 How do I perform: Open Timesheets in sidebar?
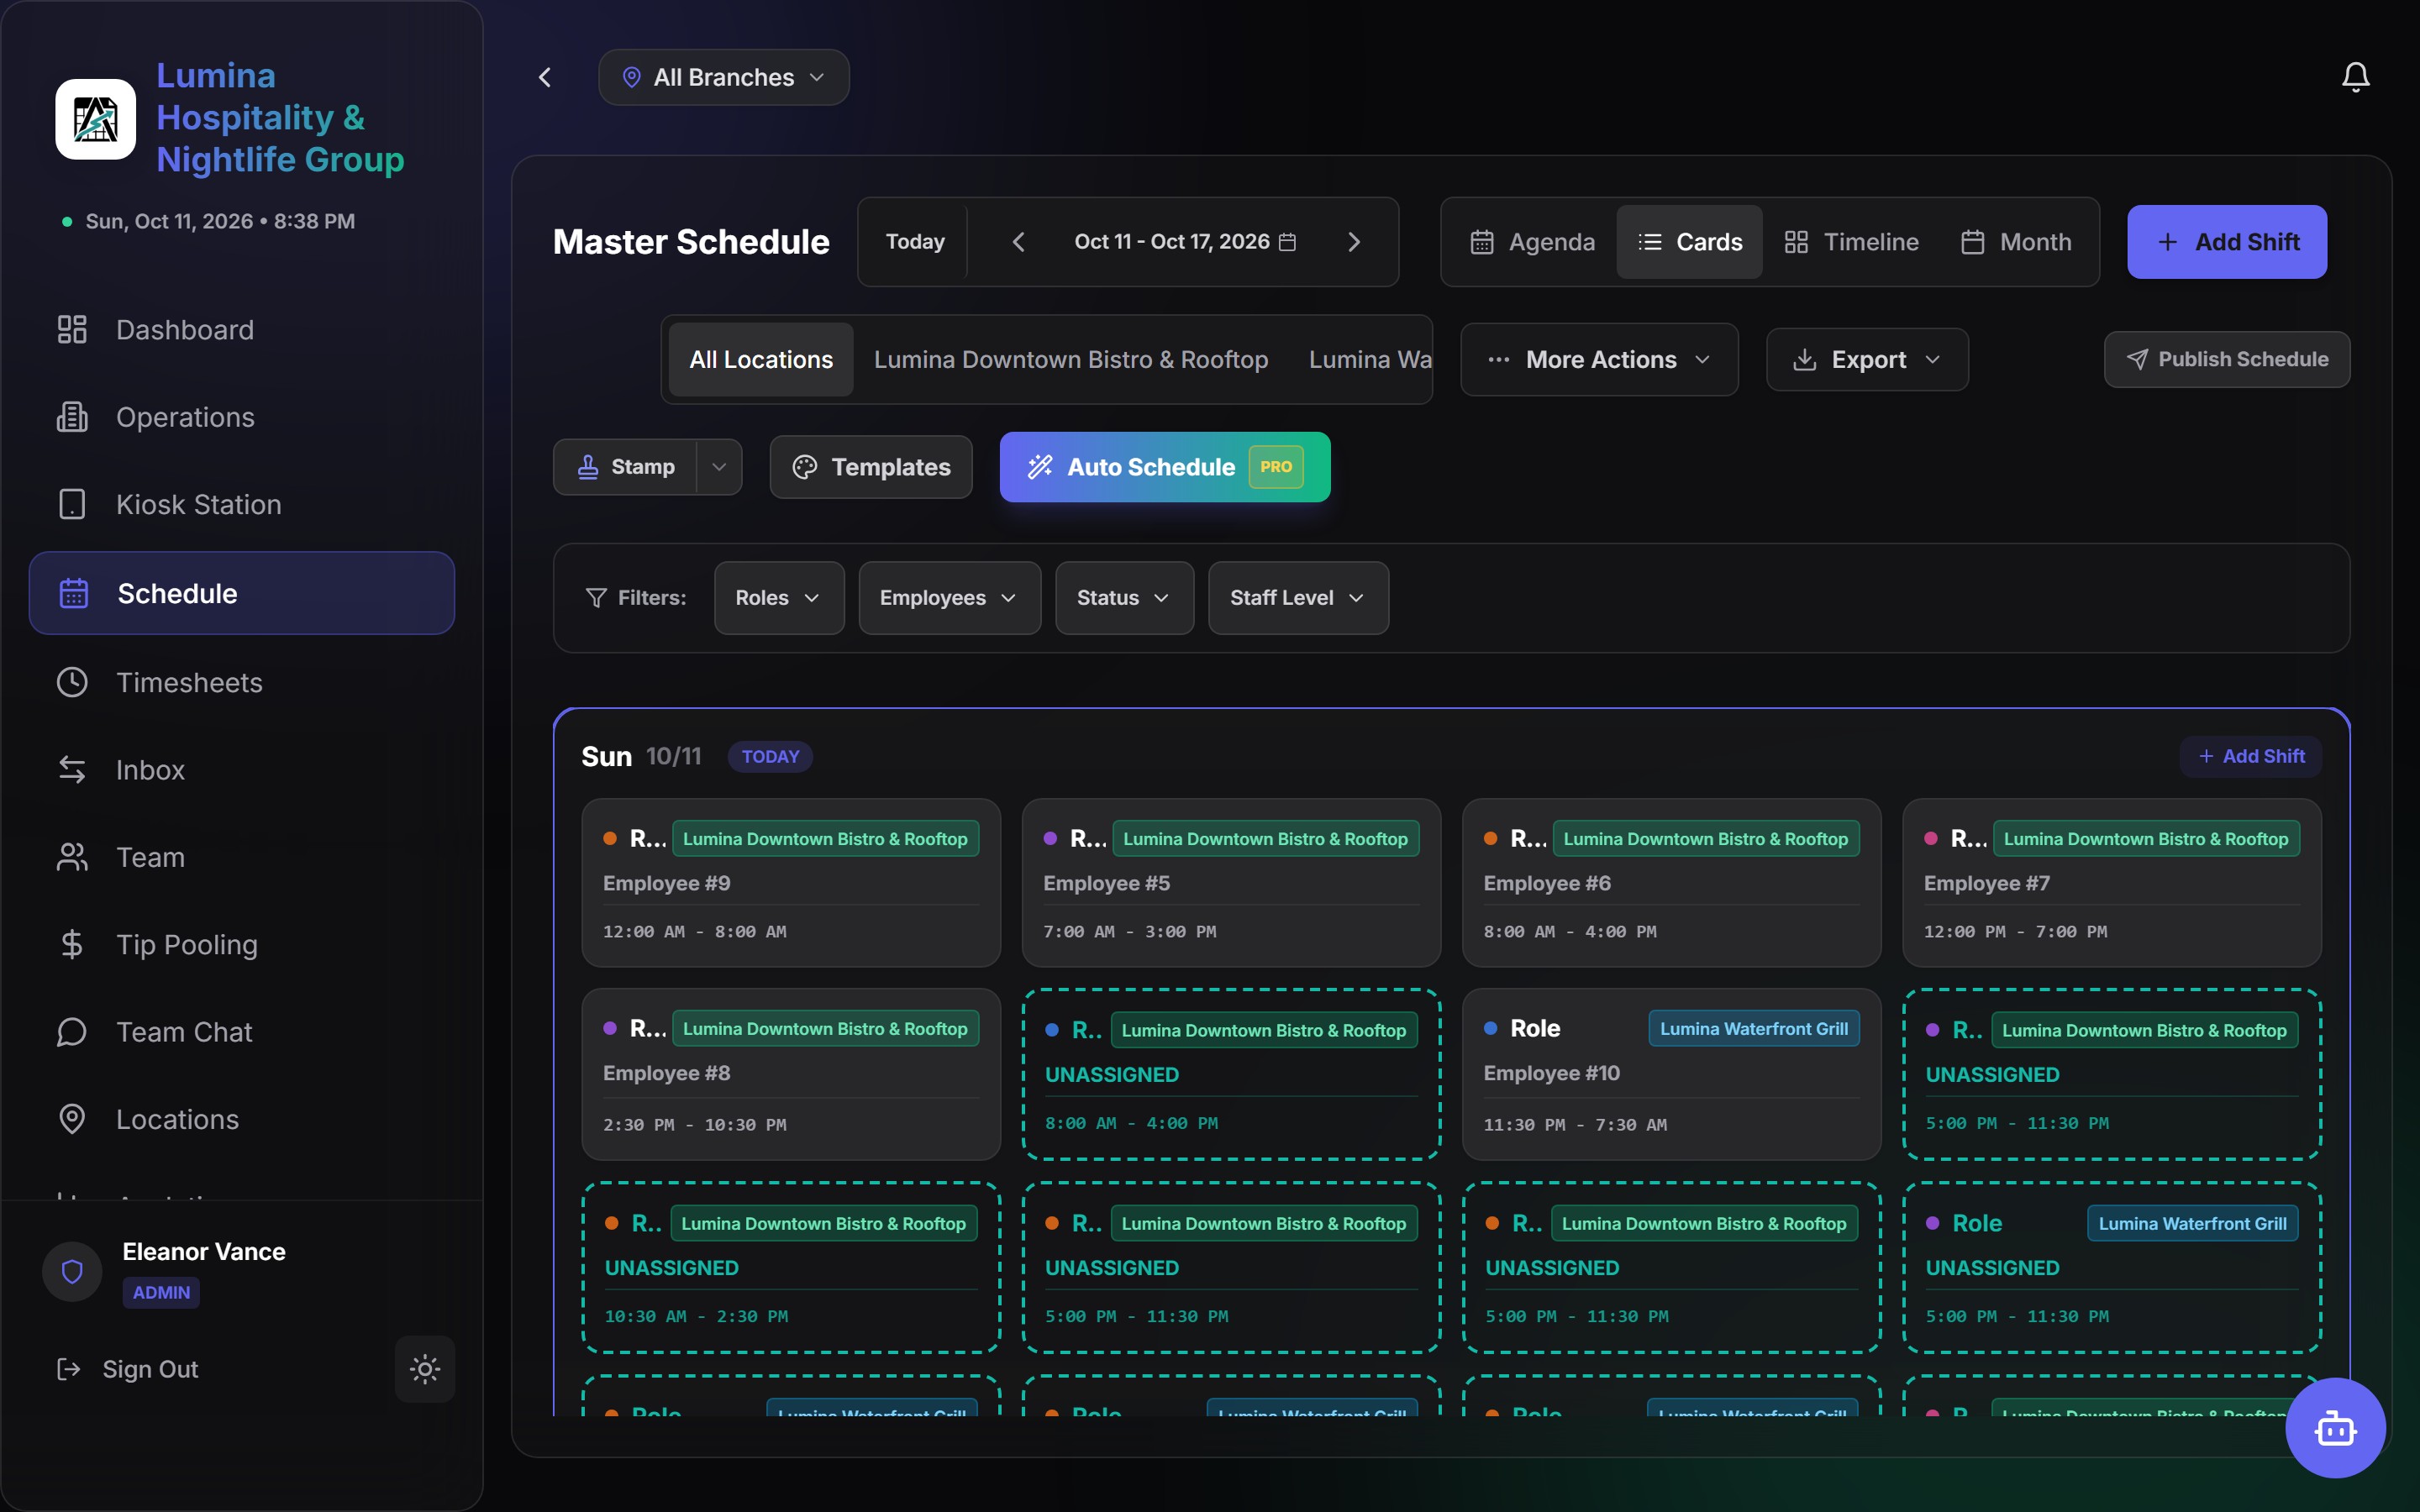(241, 682)
